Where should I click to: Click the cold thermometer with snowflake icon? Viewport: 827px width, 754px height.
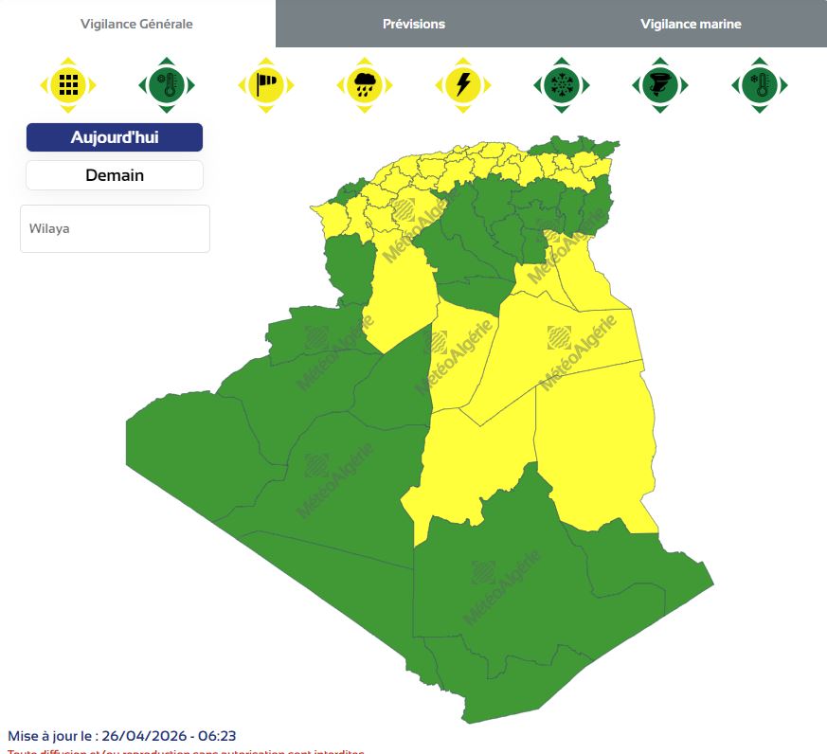(759, 85)
